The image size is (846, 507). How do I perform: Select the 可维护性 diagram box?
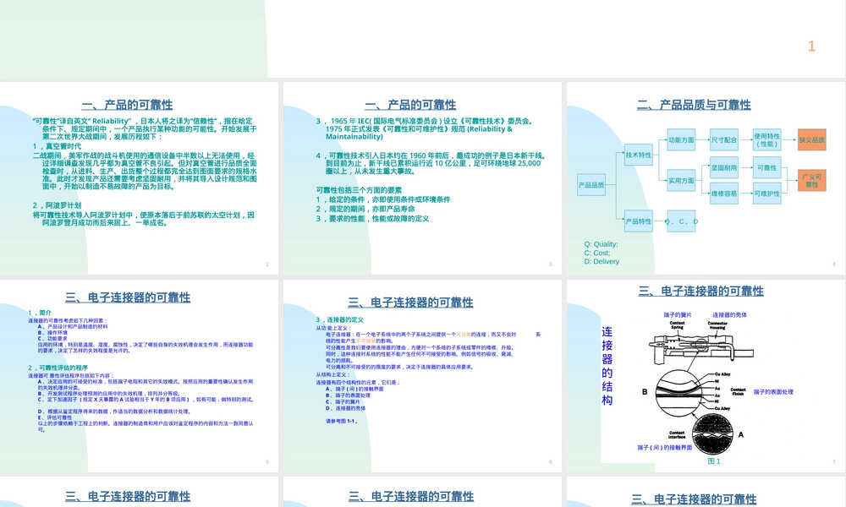pos(766,194)
